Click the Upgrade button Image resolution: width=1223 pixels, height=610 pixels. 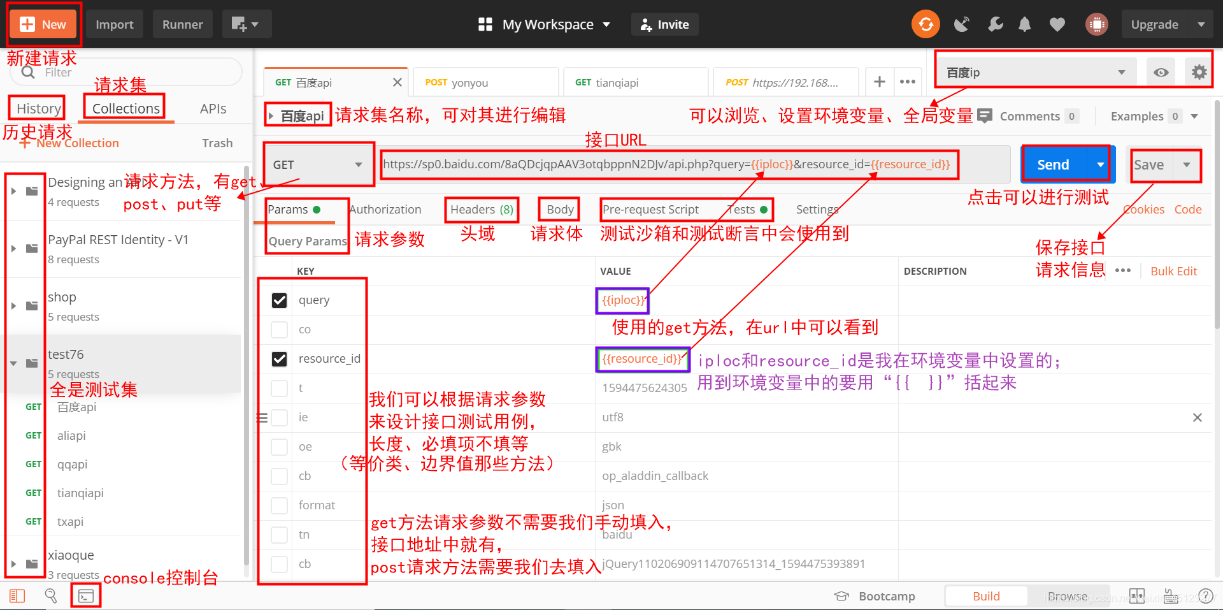click(x=1154, y=24)
